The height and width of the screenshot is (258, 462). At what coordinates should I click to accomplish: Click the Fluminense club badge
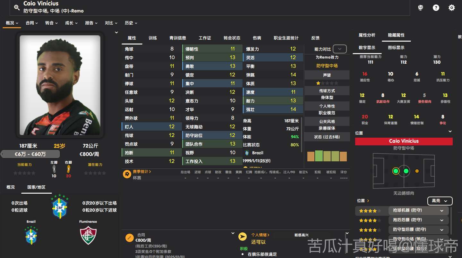[88, 235]
